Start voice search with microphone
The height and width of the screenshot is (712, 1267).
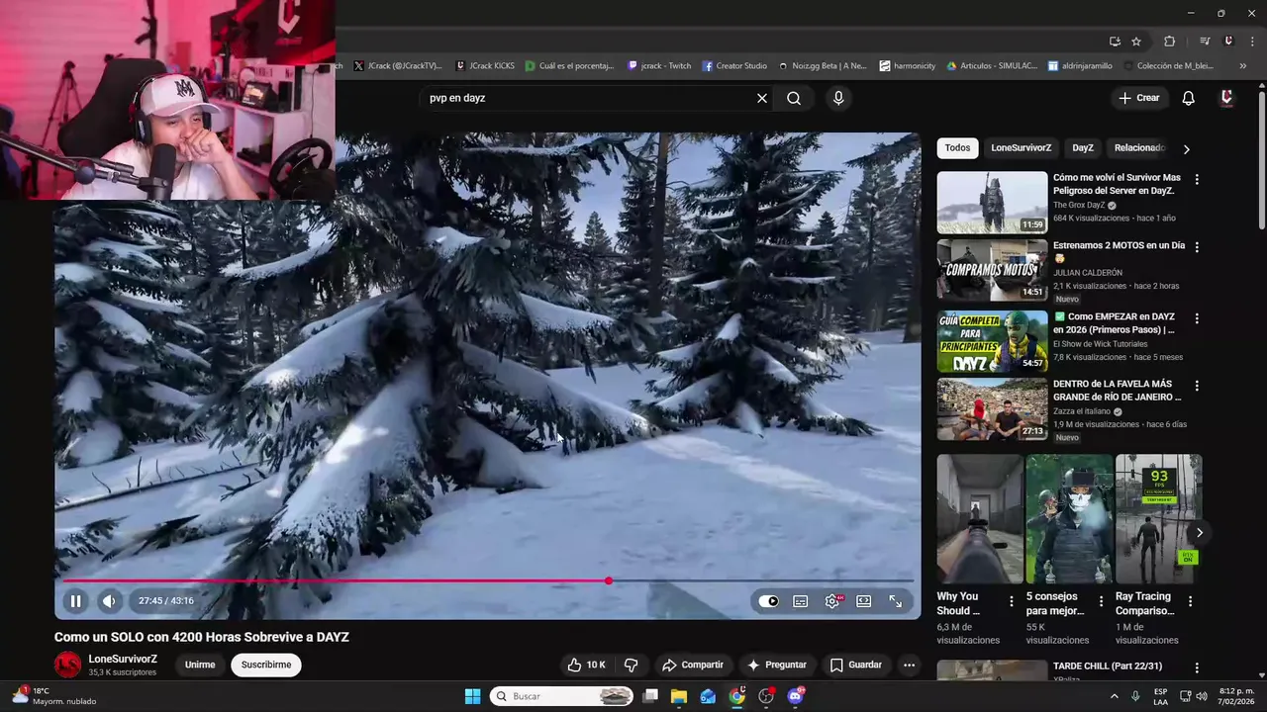point(838,98)
